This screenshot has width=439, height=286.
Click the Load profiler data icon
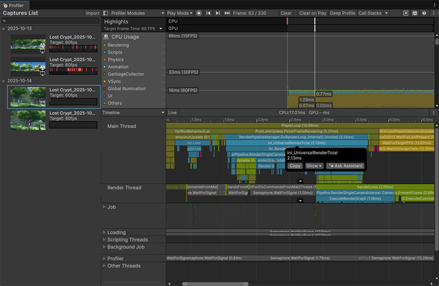405,13
